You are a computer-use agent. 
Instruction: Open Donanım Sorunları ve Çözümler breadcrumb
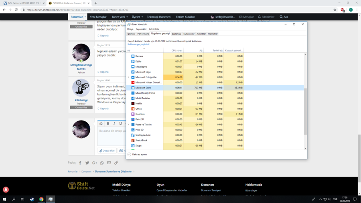tap(113, 171)
